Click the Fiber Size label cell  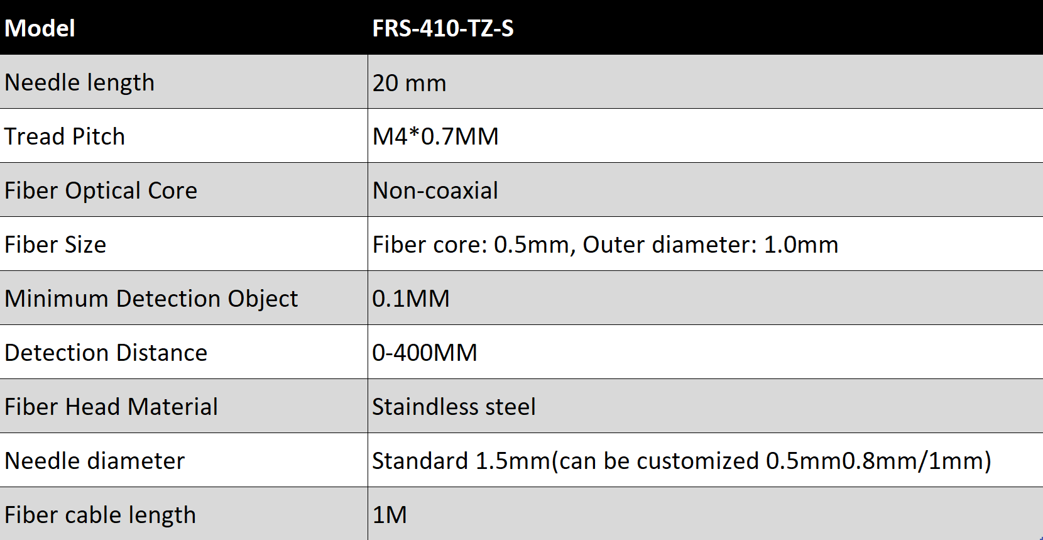(183, 244)
